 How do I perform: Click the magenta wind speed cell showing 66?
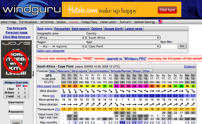(x=116, y=86)
